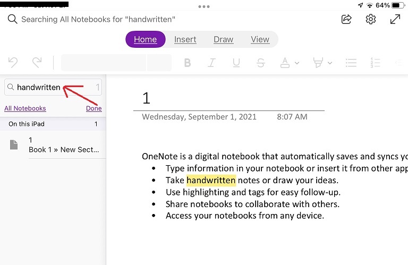Switch to the Draw tab
The height and width of the screenshot is (265, 408).
(224, 39)
